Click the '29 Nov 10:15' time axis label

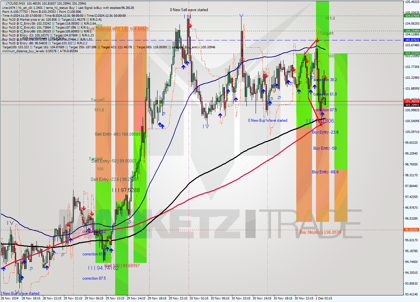[x=115, y=298]
